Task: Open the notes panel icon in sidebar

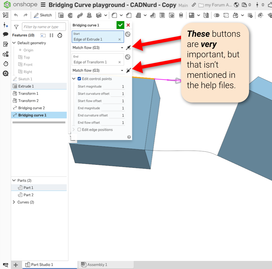Action: tap(6, 44)
